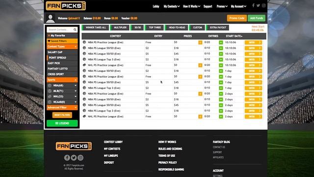314x177 pixels.
Task: Open Responsible Gaming footer link
Action: pos(171,169)
